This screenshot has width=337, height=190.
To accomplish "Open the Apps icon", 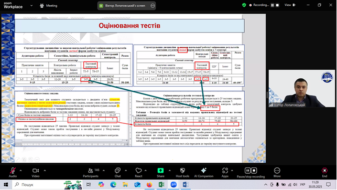I will (x=225, y=171).
